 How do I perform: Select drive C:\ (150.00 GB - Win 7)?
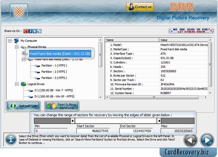54,90
